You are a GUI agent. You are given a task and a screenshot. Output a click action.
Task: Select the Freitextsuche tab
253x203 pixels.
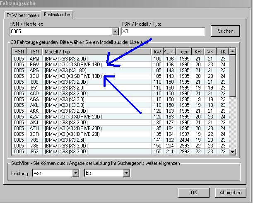tap(58, 15)
